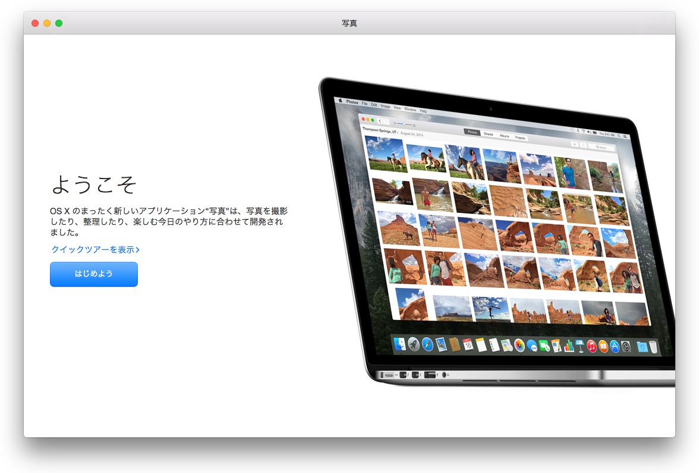The image size is (699, 473).
Task: Select the colorful Photos icon in the dock
Action: (519, 345)
